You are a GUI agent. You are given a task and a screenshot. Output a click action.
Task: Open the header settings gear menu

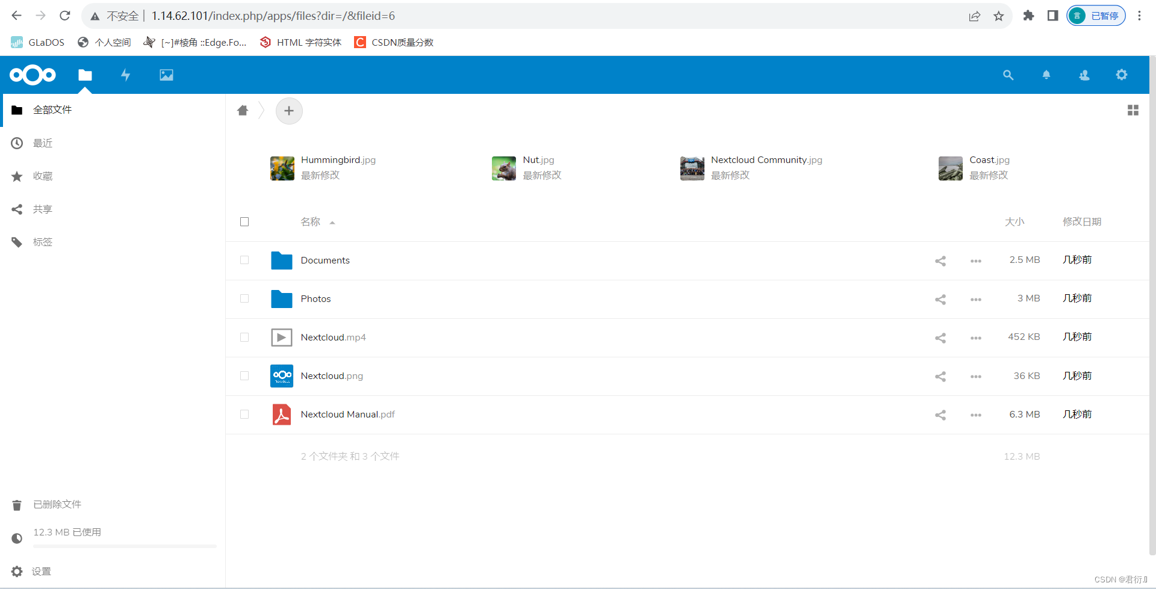click(1122, 75)
